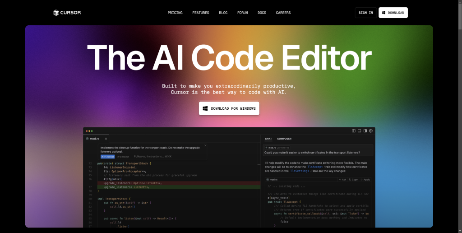Reject the suggested code change

coord(123,157)
